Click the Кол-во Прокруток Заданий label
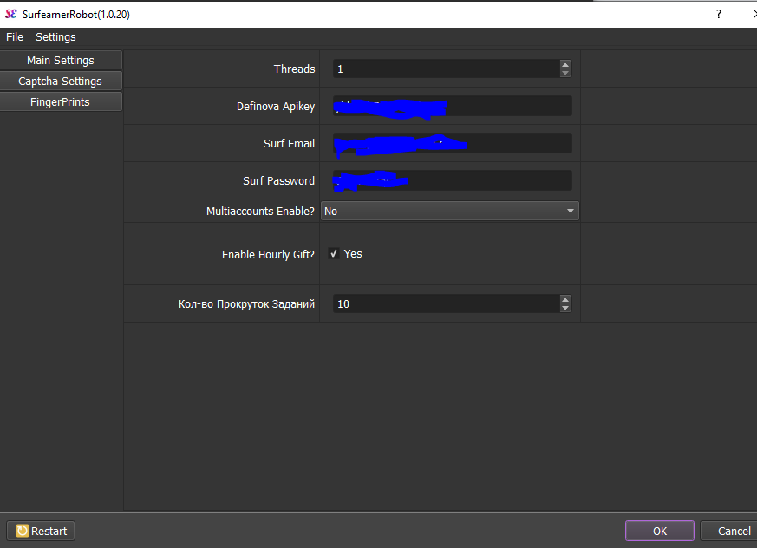 (246, 304)
